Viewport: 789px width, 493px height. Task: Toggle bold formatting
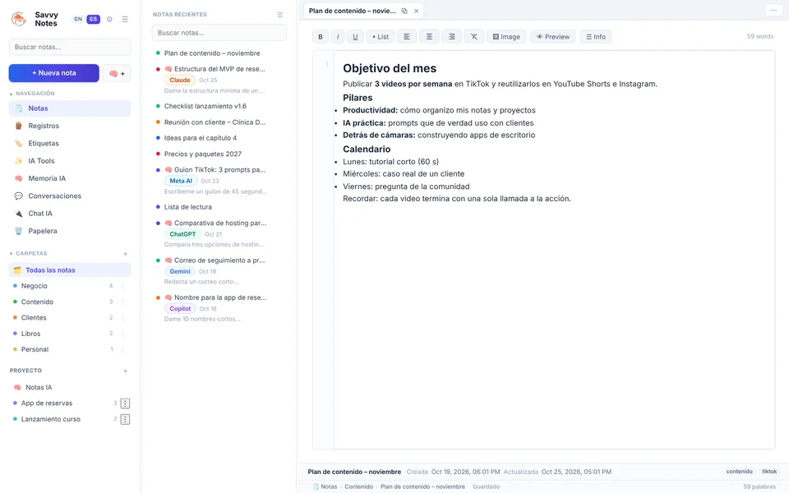321,37
